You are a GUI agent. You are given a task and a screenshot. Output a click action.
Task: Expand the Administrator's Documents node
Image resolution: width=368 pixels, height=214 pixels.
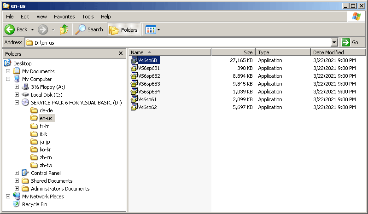[17, 188]
